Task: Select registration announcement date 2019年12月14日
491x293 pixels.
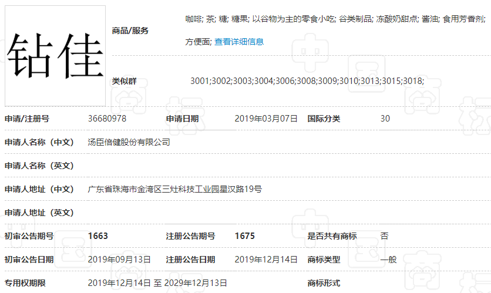Action: coord(266,260)
